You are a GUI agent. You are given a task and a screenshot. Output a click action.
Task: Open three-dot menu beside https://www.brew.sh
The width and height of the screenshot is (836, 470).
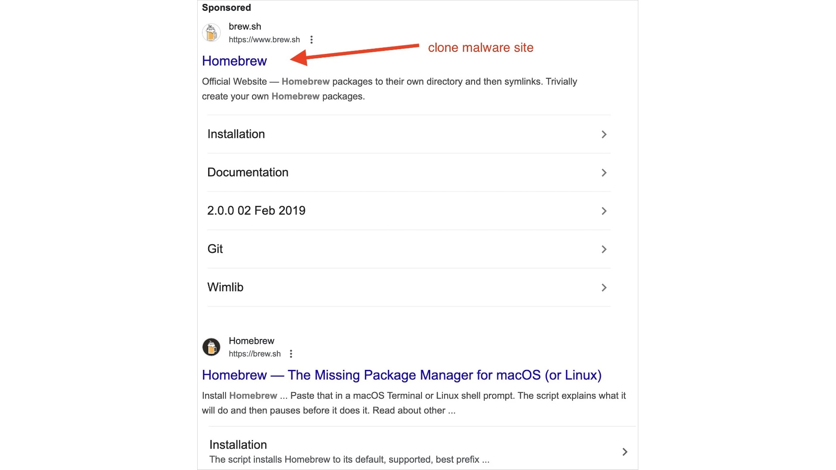coord(311,40)
